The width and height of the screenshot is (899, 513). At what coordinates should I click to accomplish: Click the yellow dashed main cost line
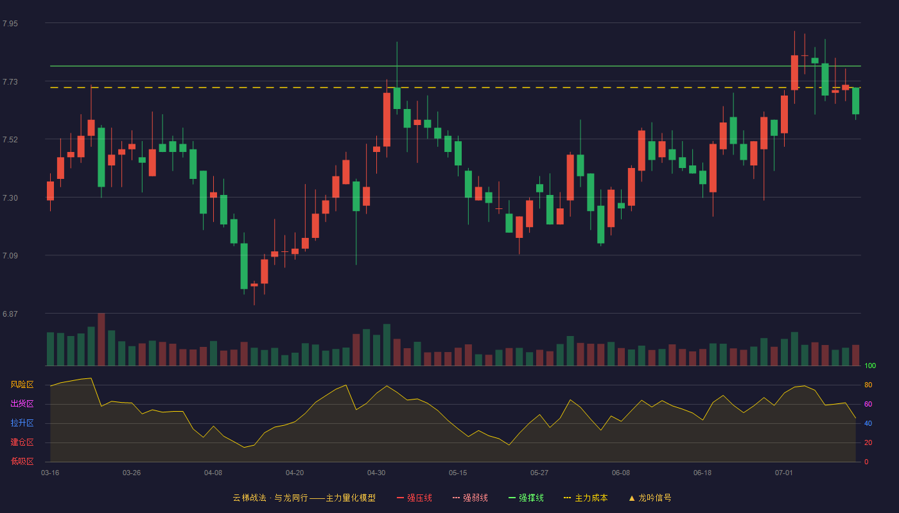455,87
